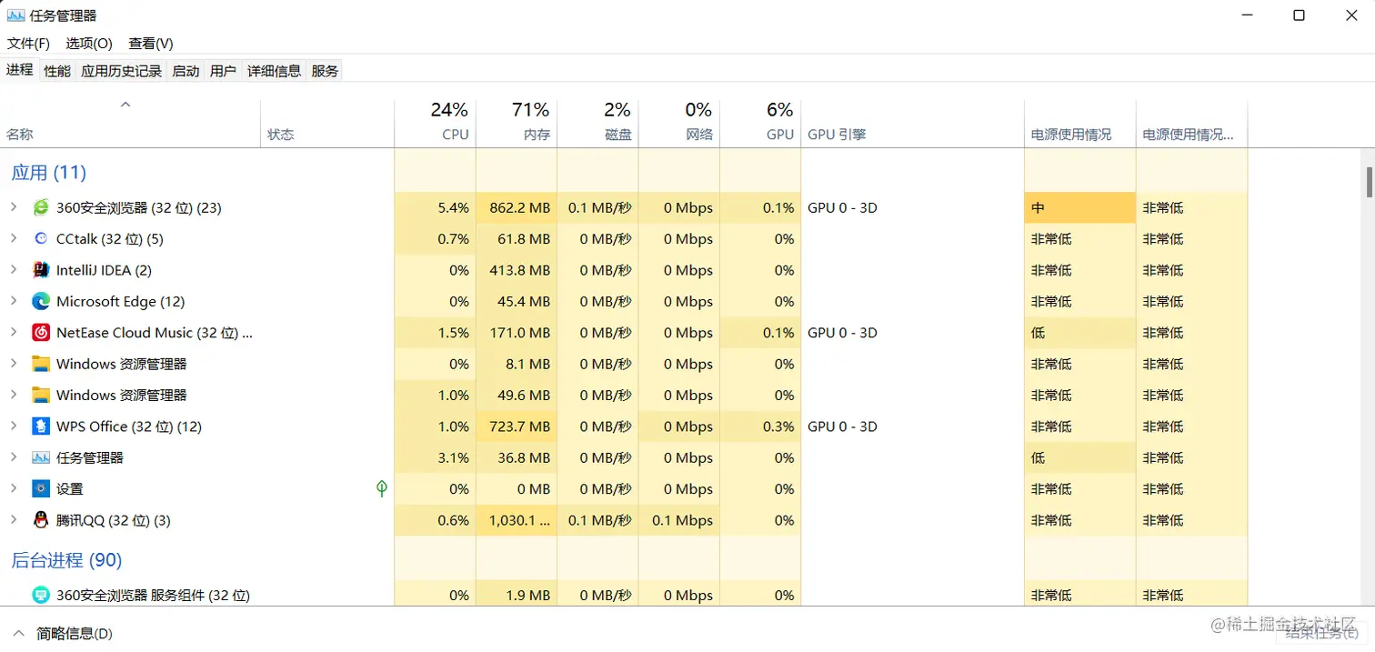Sort processes by GPU usage column

click(x=760, y=124)
